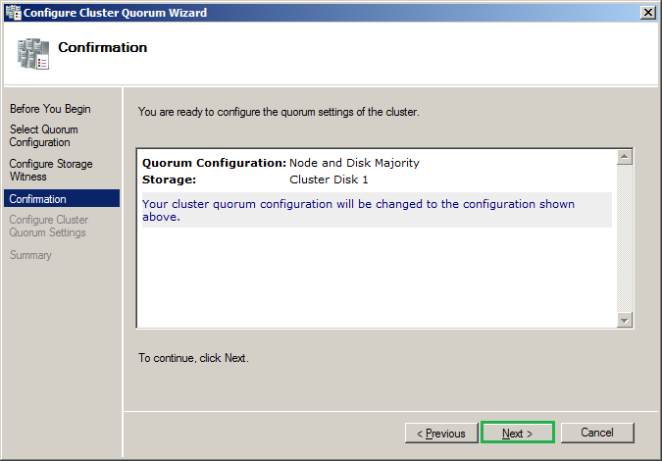Open the Configure Storage Witness step
Image resolution: width=662 pixels, height=461 pixels.
click(x=51, y=170)
